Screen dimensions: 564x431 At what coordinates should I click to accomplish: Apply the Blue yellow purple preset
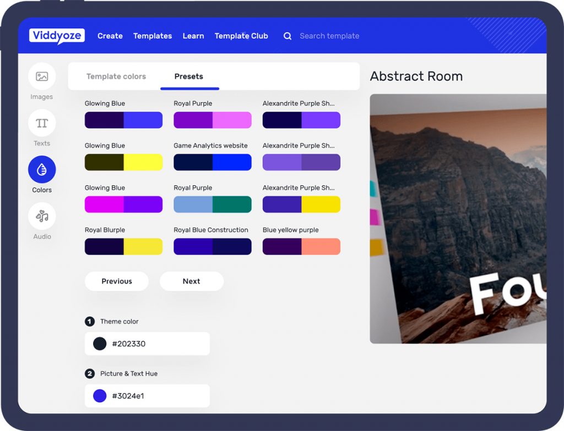pyautogui.click(x=301, y=246)
